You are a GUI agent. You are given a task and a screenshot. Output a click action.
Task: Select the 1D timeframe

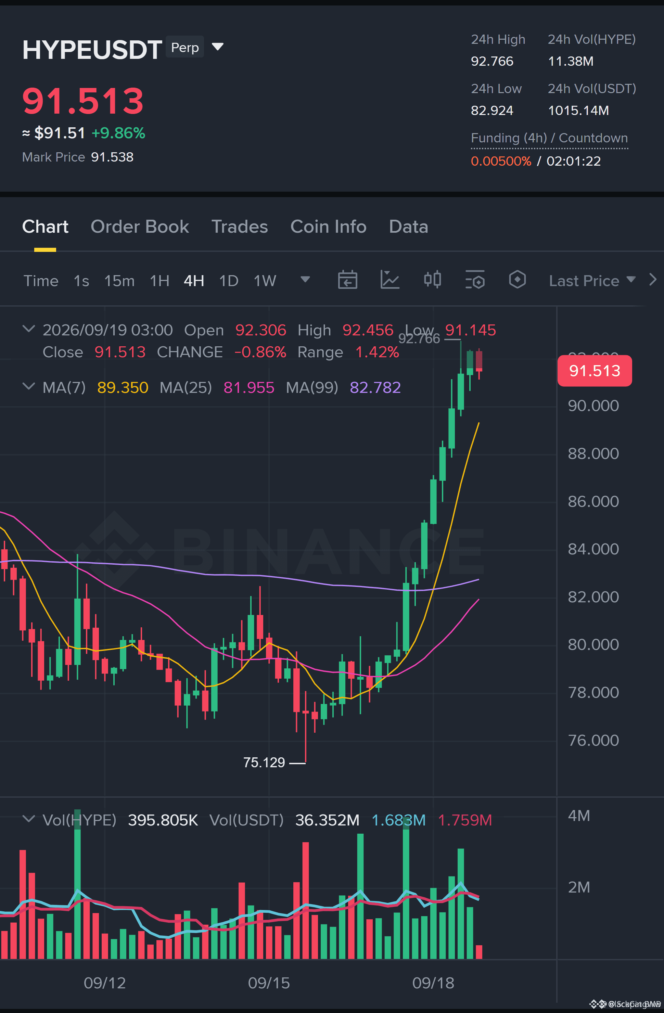[229, 281]
